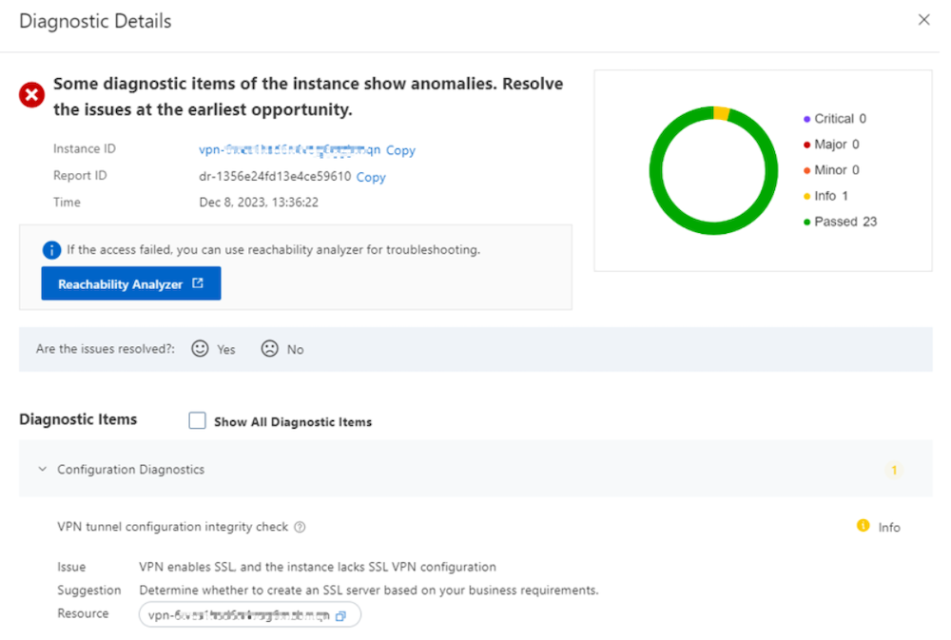Click the yellow count badge on Configuration Diagnostics
951x640 pixels.
[x=894, y=470]
